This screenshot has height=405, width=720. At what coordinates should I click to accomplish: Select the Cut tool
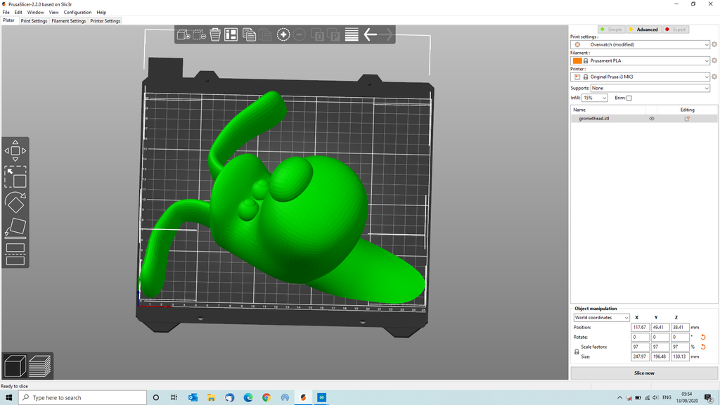click(x=15, y=255)
